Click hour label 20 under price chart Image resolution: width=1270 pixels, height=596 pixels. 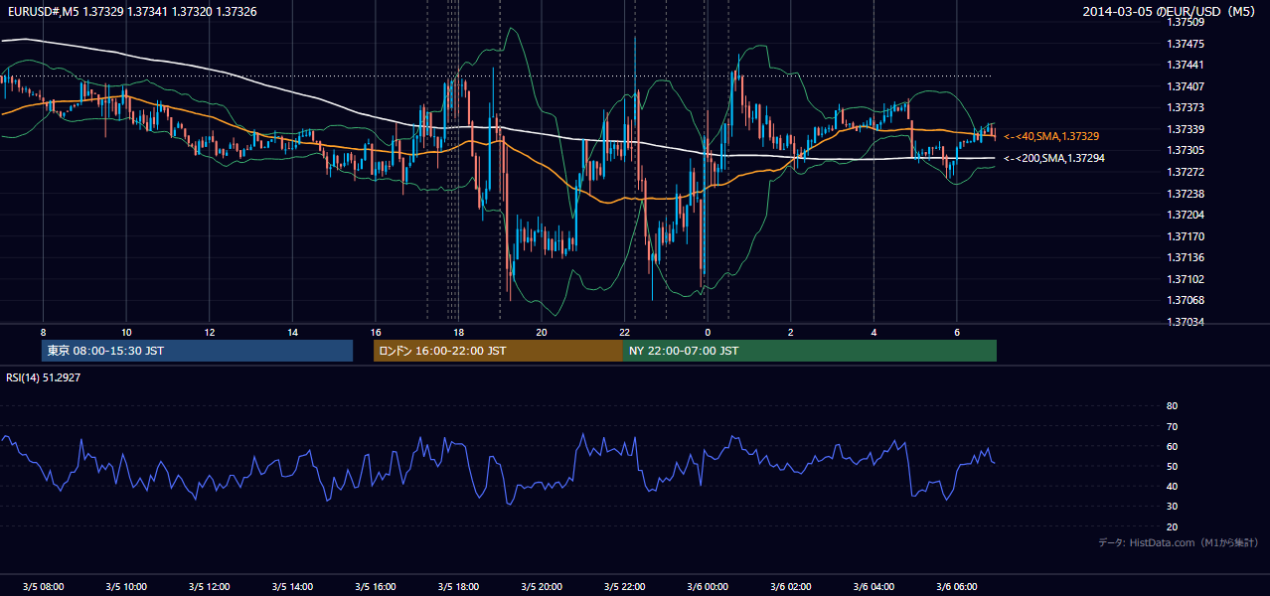(542, 331)
